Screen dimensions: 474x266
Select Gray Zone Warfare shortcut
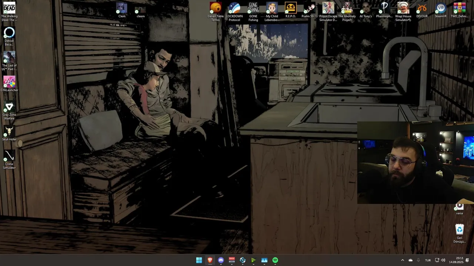9,110
